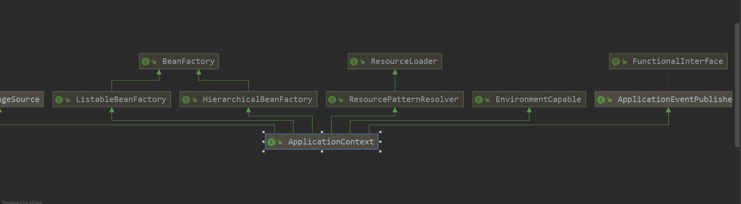Viewport: 741px width, 204px height.
Task: Click interface icon on ApplicationEventPublisher node
Action: point(601,100)
